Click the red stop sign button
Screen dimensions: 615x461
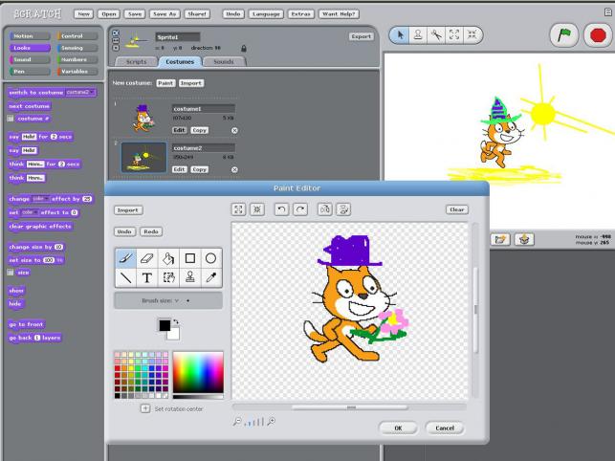598,35
